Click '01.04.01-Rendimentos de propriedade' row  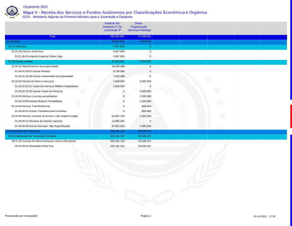click(35, 66)
